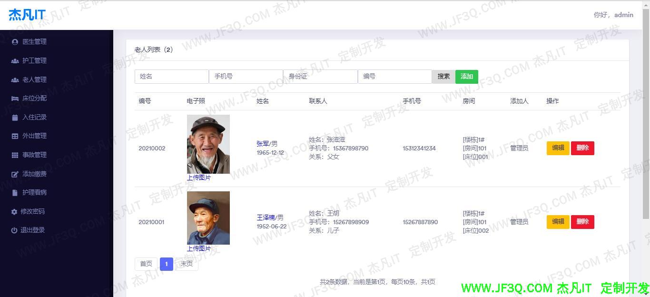The image size is (650, 297).
Task: Select the 外出管理 grid icon
Action: 14,136
